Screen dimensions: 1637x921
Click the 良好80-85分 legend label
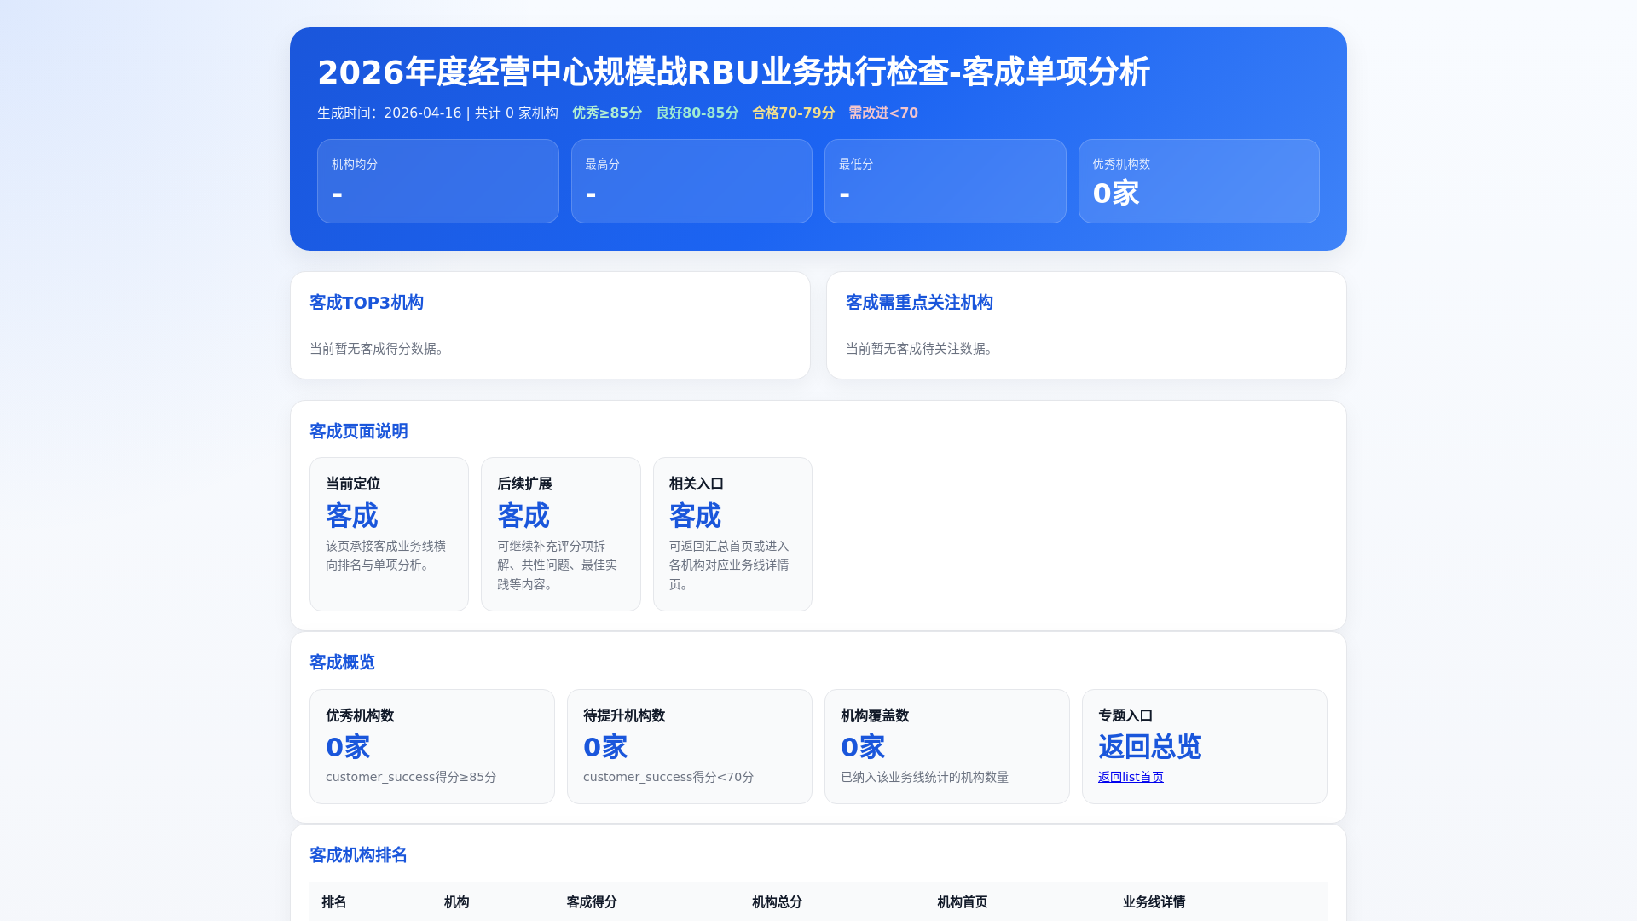(x=697, y=113)
